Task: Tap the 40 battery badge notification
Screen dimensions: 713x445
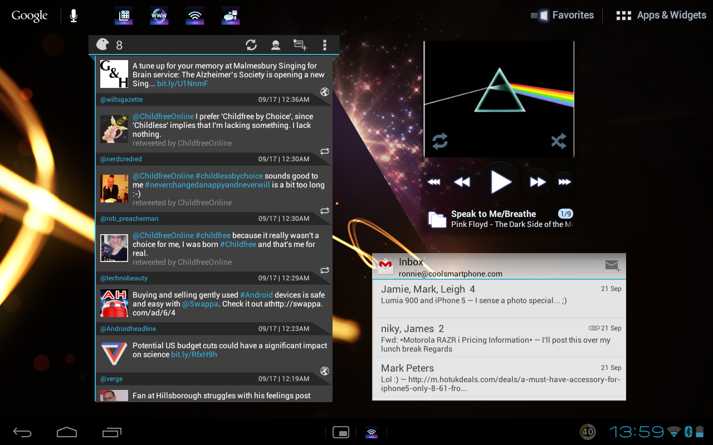Action: tap(587, 432)
